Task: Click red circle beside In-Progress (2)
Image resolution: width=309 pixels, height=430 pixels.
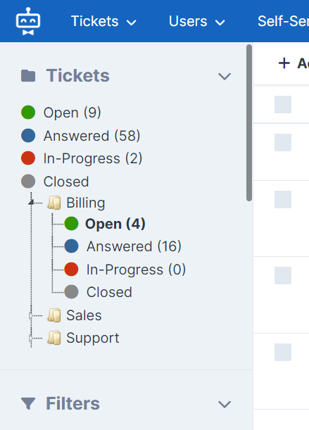Action: pyautogui.click(x=28, y=158)
